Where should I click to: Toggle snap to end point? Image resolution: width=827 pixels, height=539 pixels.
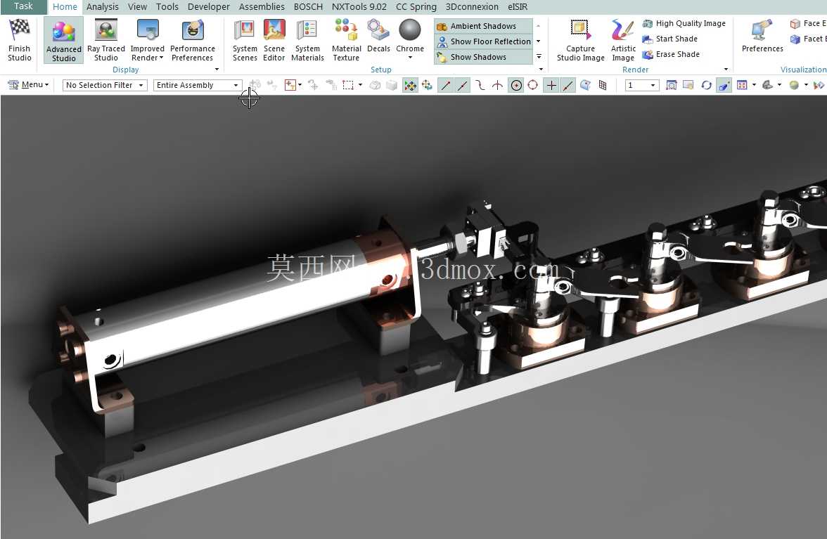coord(446,85)
